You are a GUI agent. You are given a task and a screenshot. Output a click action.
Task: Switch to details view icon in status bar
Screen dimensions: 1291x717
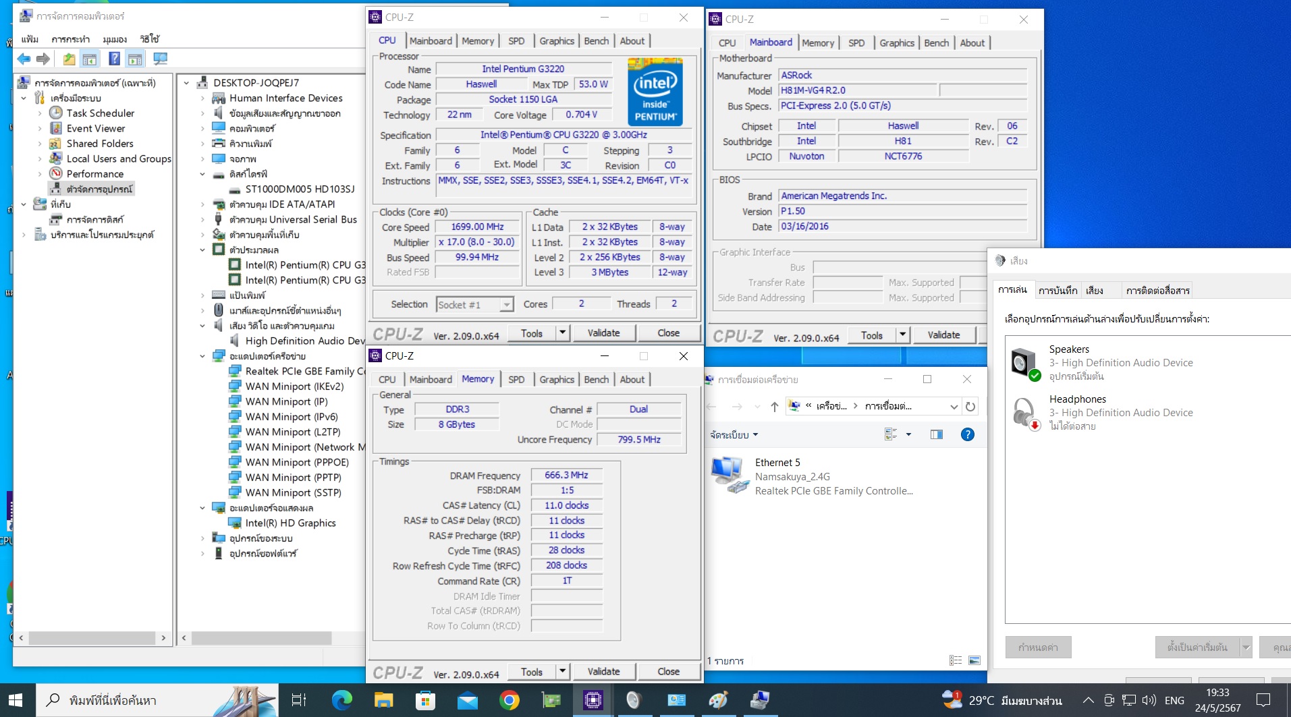(x=955, y=661)
